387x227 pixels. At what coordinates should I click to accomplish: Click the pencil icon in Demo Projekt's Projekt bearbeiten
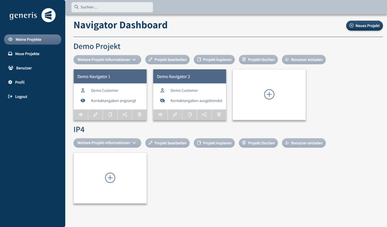coord(150,59)
